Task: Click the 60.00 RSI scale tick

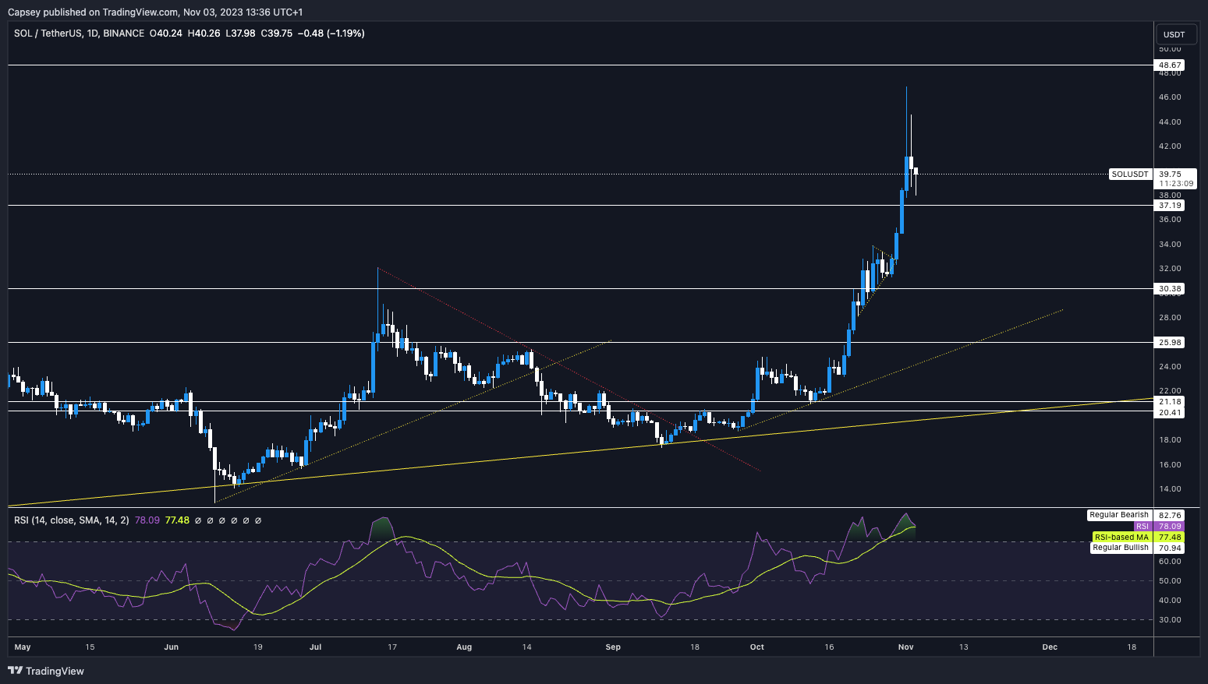Action: (1170, 562)
